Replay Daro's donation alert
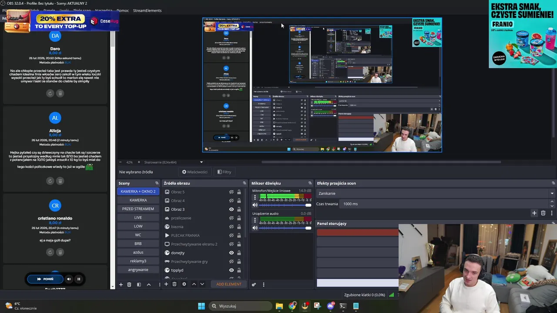The width and height of the screenshot is (557, 313). click(x=50, y=93)
